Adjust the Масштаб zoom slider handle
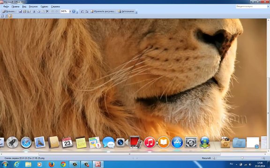 [242, 158]
